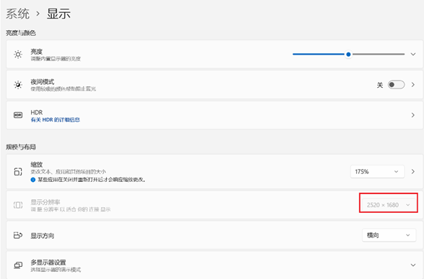Image resolution: width=424 pixels, height=279 pixels.
Task: Click the display orientation icon
Action: tap(18, 235)
